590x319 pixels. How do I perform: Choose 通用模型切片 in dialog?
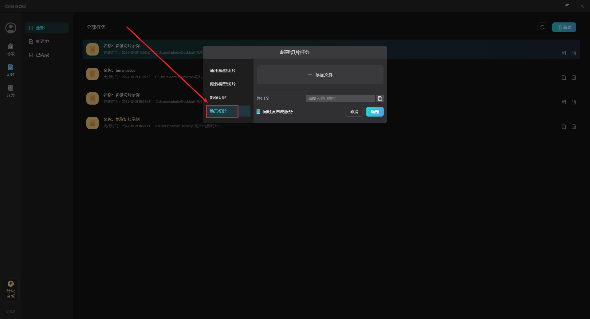228,71
